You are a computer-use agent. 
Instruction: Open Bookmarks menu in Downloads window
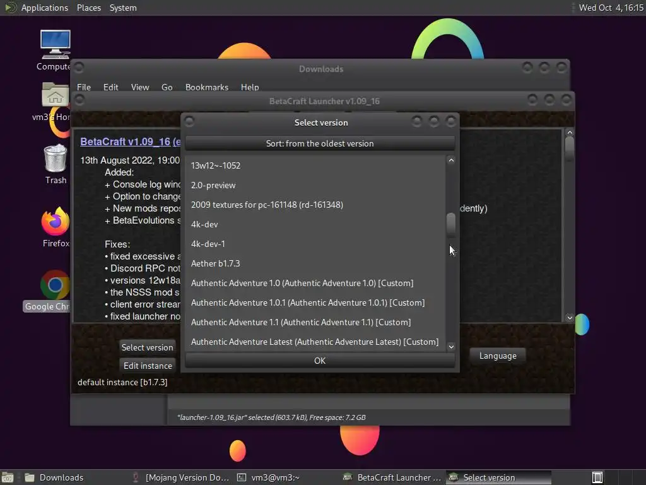coord(207,87)
